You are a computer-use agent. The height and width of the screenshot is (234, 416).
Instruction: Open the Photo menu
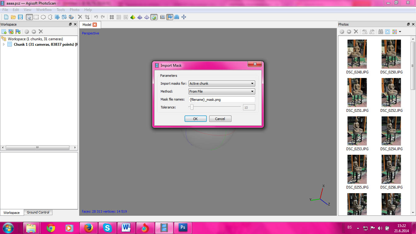pyautogui.click(x=75, y=10)
